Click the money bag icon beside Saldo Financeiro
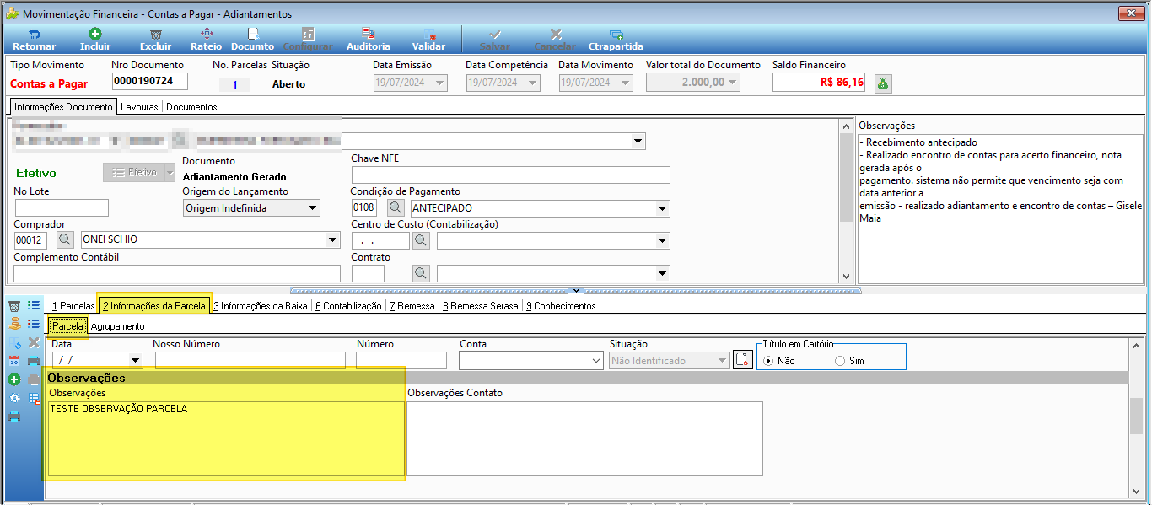The image size is (1152, 505). click(x=883, y=83)
